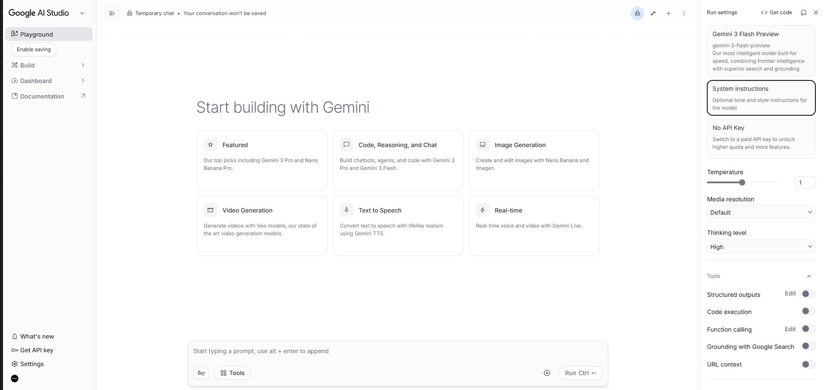
Task: Turn on Code execution toggle
Action: (808, 311)
